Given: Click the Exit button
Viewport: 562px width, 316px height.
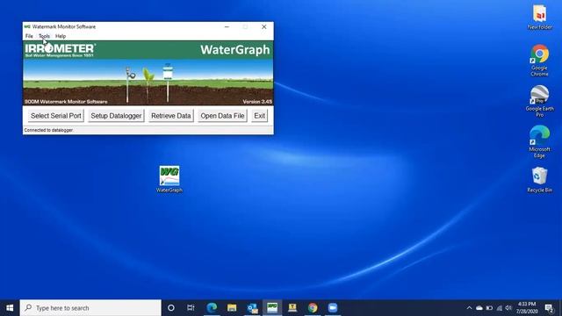Looking at the screenshot, I should pyautogui.click(x=260, y=116).
